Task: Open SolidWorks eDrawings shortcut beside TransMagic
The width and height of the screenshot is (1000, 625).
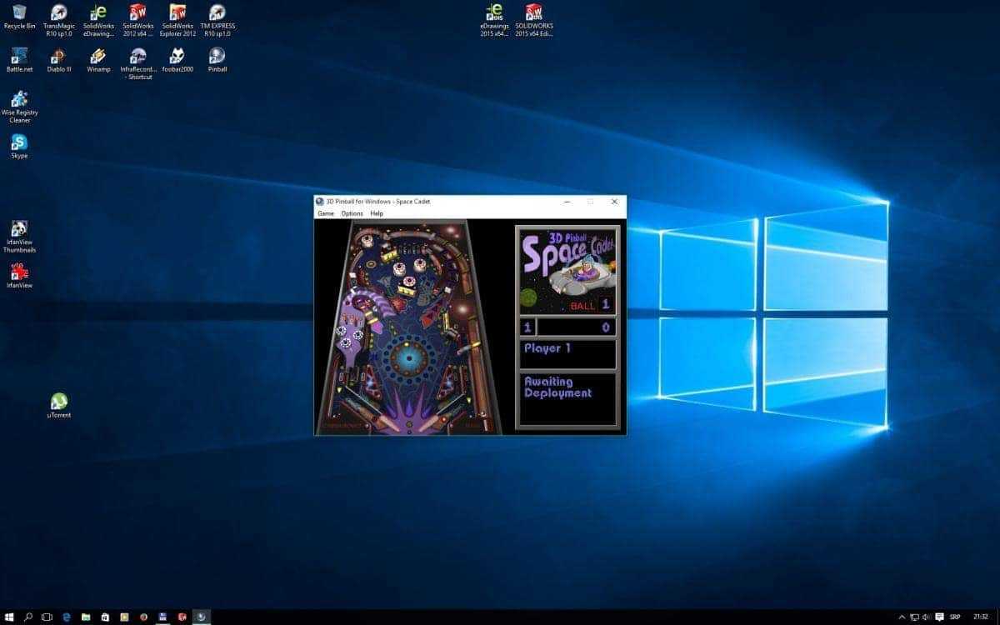Action: [x=98, y=21]
